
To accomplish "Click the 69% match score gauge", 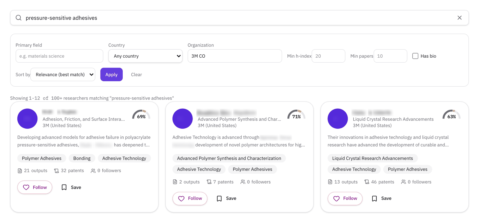I will click(141, 115).
